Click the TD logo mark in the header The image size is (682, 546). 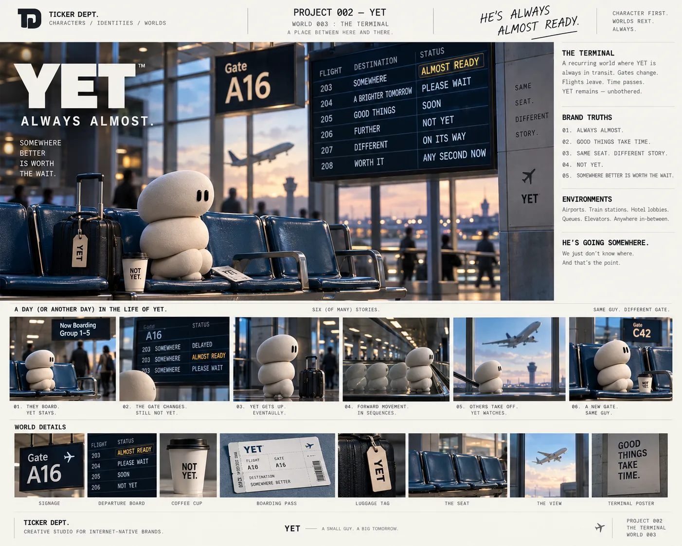pyautogui.click(x=30, y=18)
